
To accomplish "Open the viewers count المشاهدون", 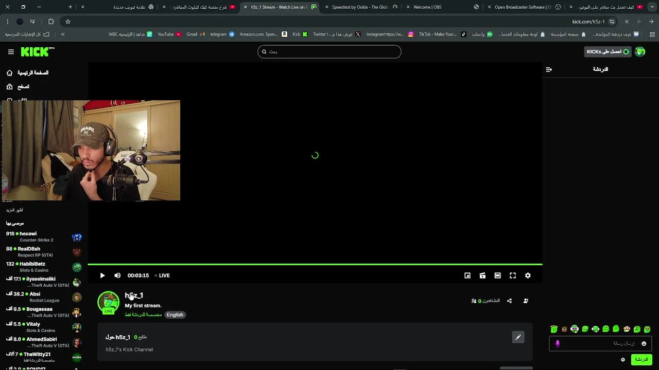I will 485,301.
